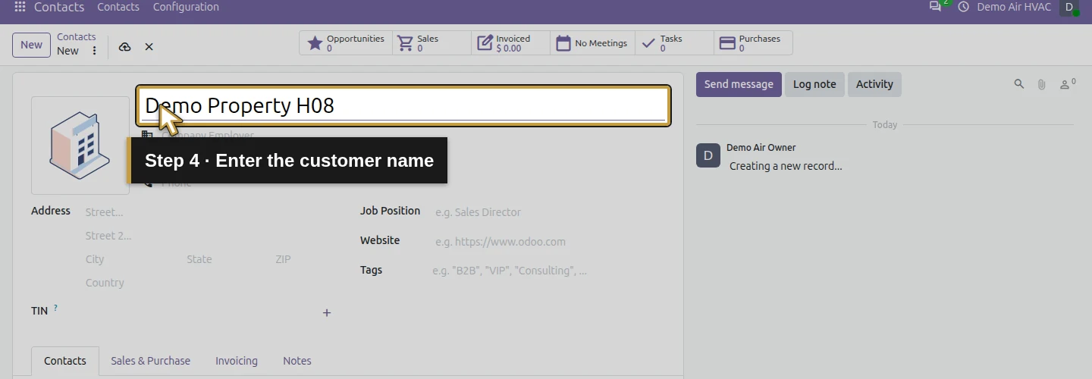Image resolution: width=1092 pixels, height=379 pixels.
Task: Open the Contacts top menu item
Action: (x=118, y=7)
